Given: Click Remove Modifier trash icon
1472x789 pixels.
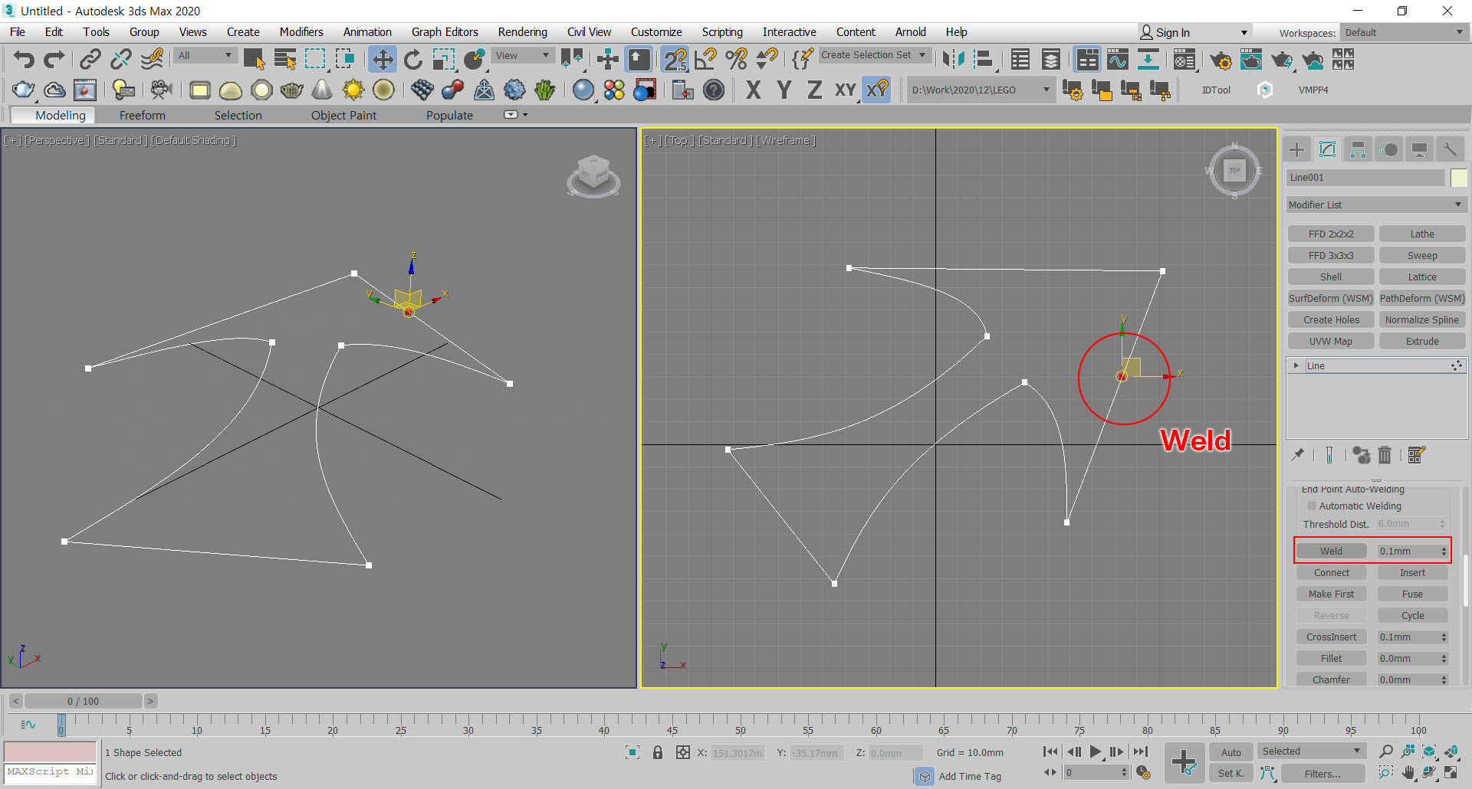Looking at the screenshot, I should [x=1385, y=455].
